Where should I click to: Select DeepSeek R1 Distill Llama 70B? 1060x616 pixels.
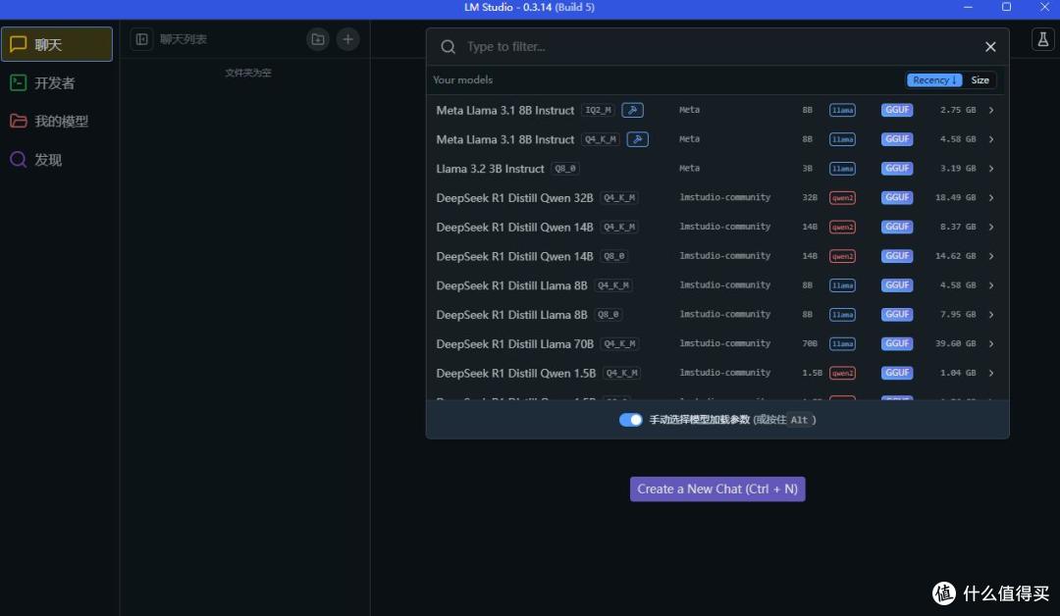point(717,343)
